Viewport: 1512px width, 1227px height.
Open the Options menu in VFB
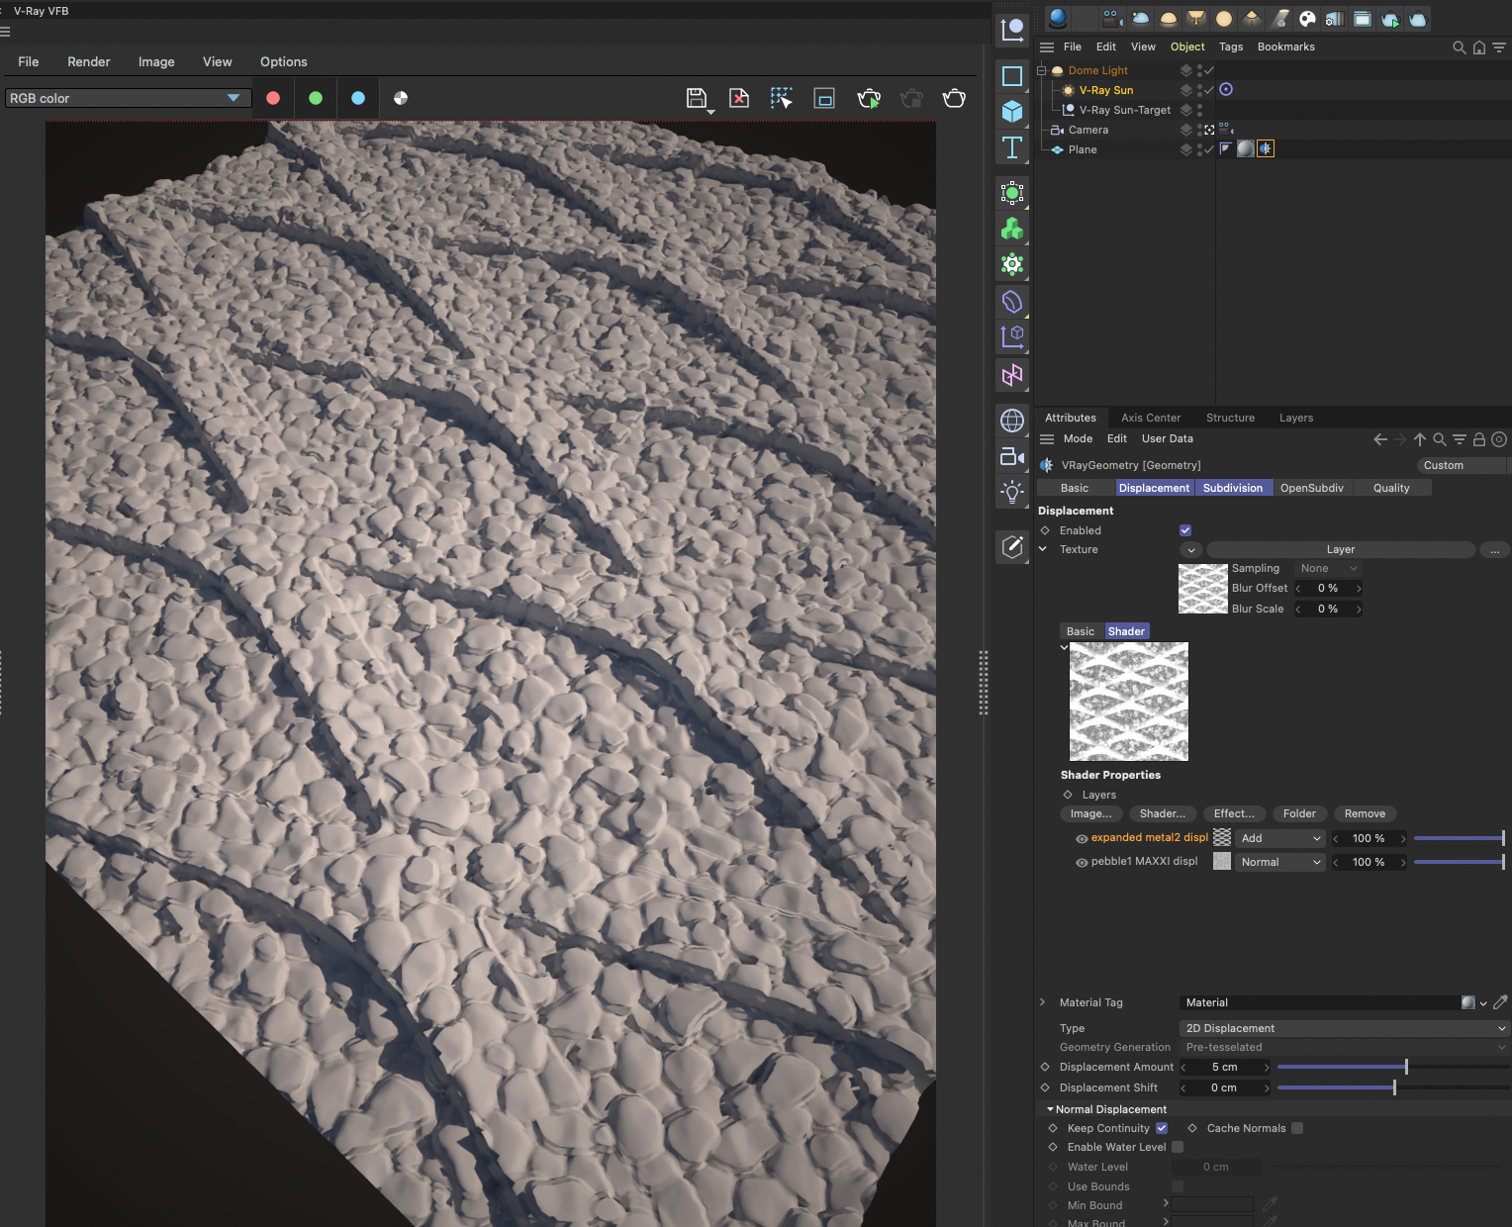[284, 61]
